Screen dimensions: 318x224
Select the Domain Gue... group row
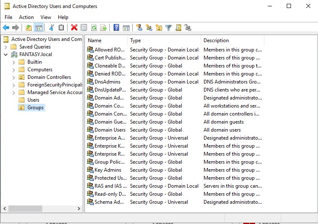click(174, 122)
